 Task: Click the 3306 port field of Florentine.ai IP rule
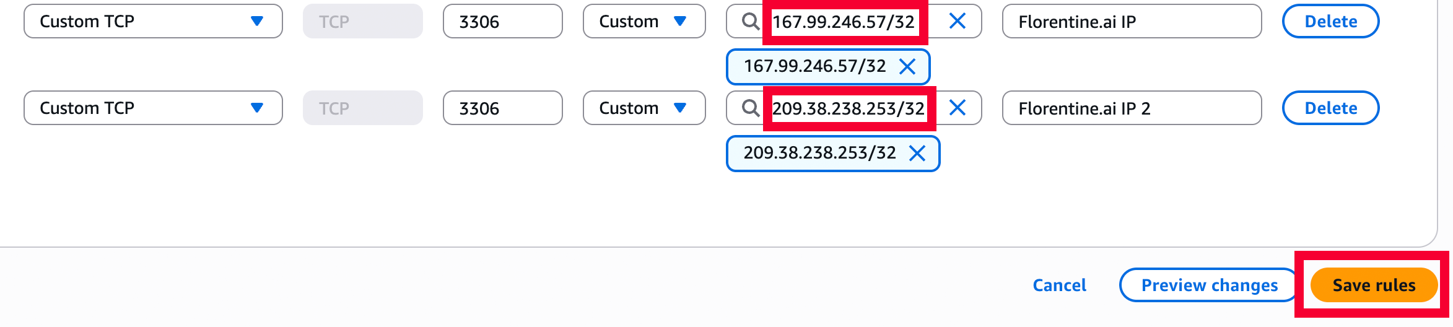click(502, 22)
